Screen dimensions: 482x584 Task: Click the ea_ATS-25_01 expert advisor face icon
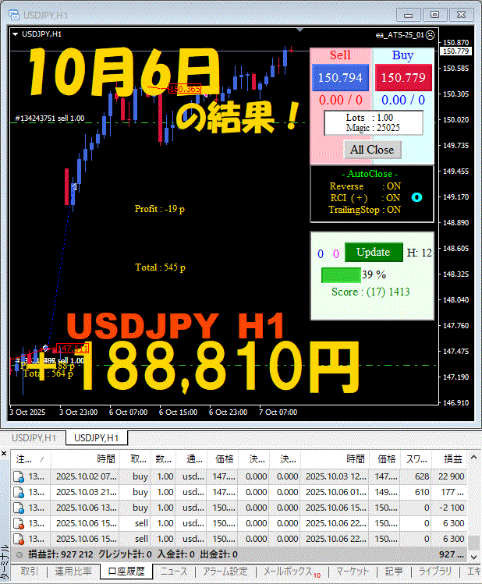pyautogui.click(x=431, y=34)
